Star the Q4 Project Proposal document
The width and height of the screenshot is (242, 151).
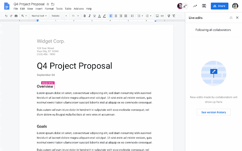(48, 4)
